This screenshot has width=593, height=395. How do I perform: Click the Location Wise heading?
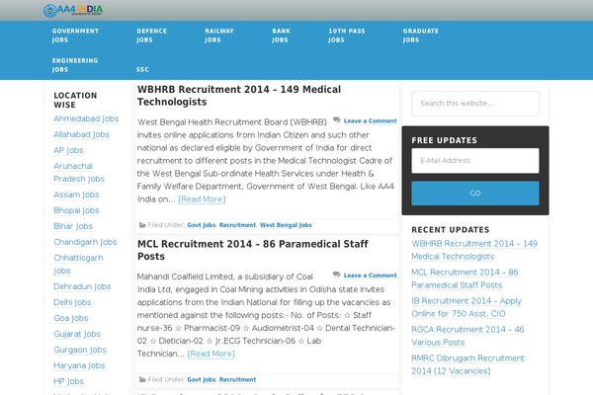pyautogui.click(x=75, y=100)
